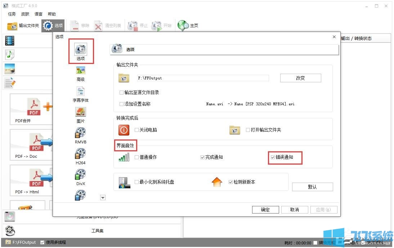Expand the video category panel
This screenshot has height=248, width=394.
click(10, 41)
